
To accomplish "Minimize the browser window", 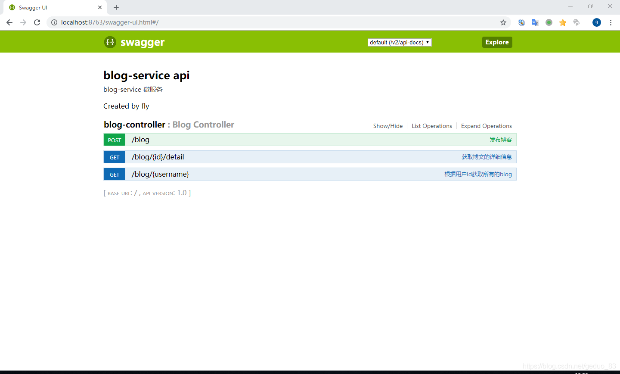I will pos(570,6).
